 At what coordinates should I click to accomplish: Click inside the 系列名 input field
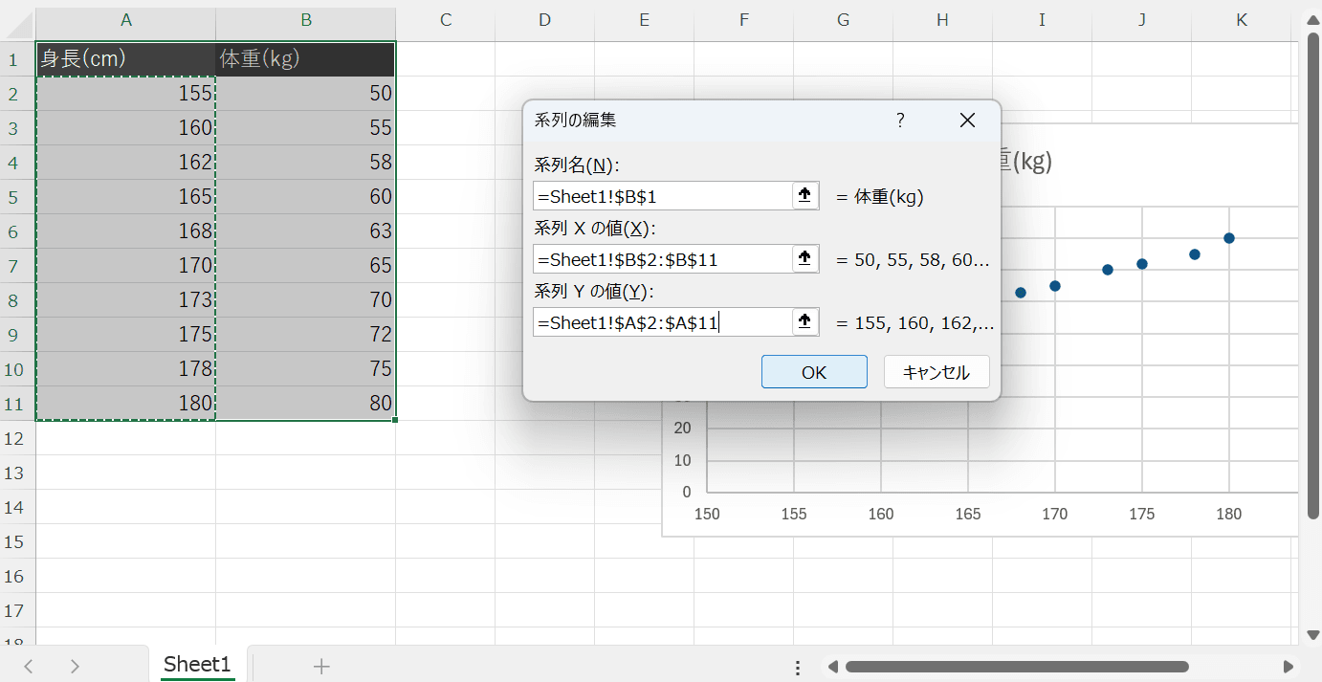(x=662, y=196)
